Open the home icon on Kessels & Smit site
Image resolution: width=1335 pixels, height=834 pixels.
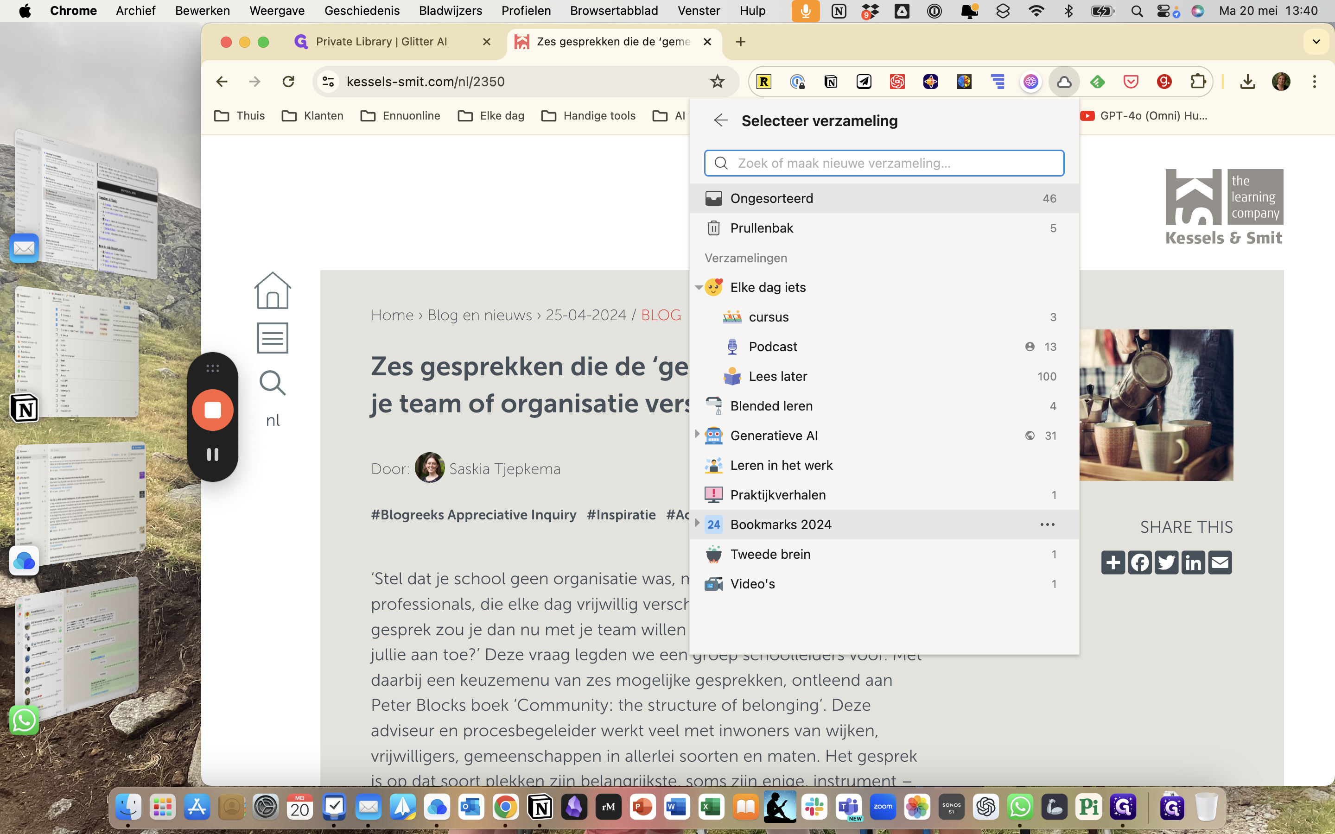(x=273, y=290)
